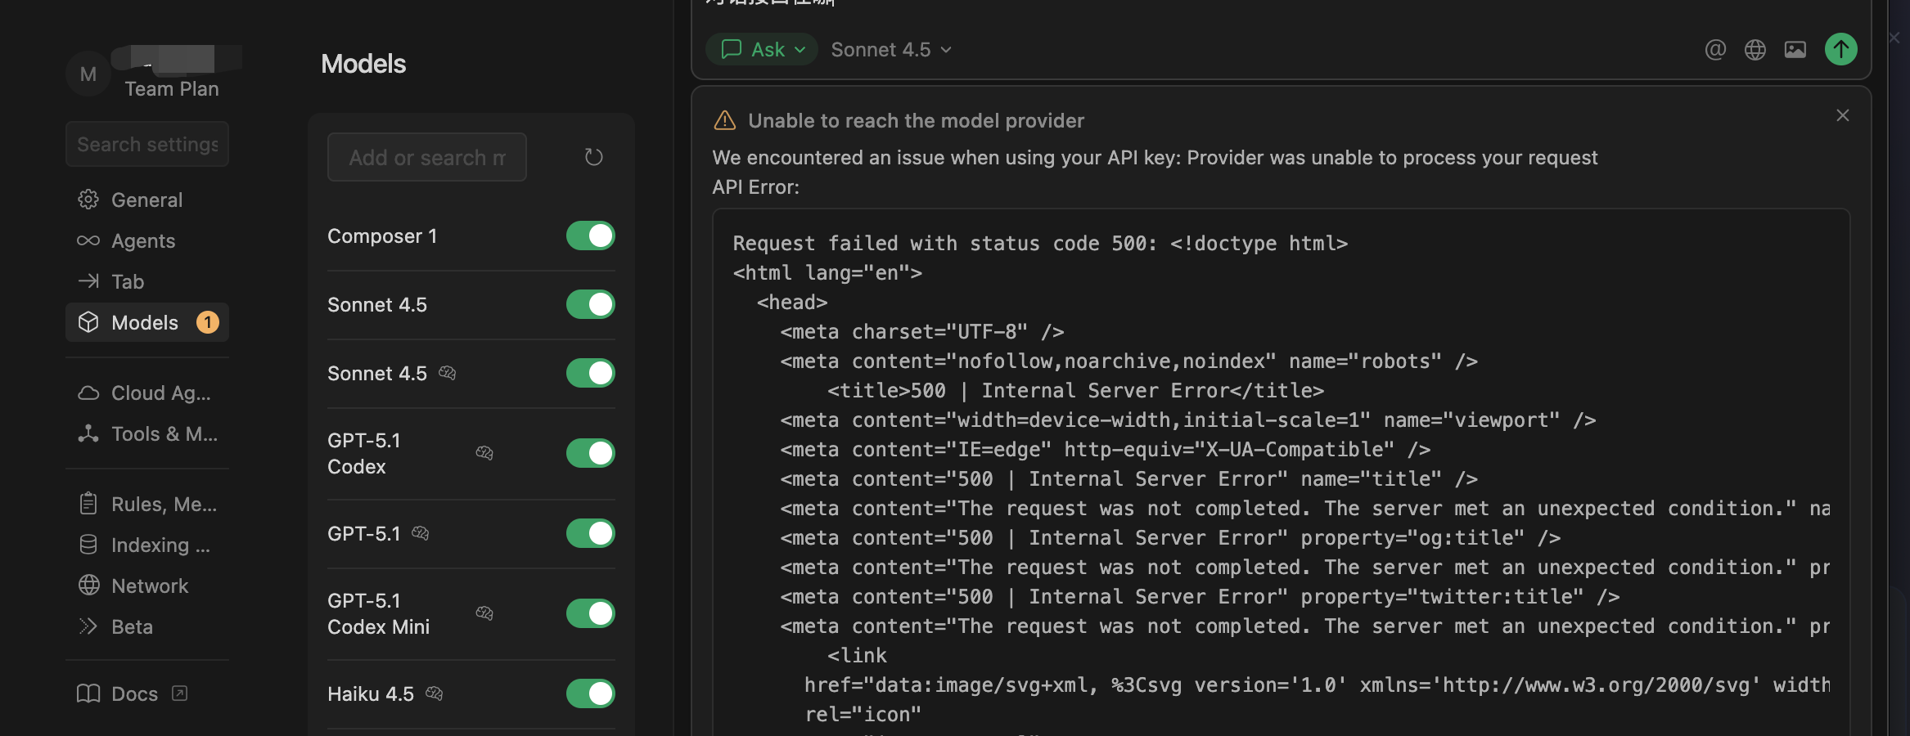The image size is (1910, 736).
Task: Click the globe web search icon in chat
Action: [1755, 50]
